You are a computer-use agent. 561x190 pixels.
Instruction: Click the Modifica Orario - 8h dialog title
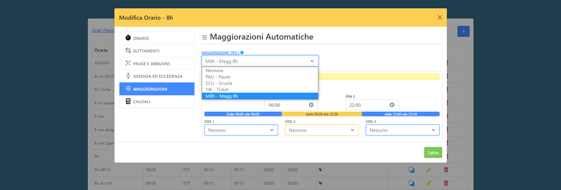(146, 18)
